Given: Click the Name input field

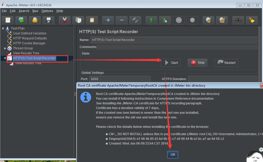Looking at the screenshot, I should pyautogui.click(x=174, y=40).
